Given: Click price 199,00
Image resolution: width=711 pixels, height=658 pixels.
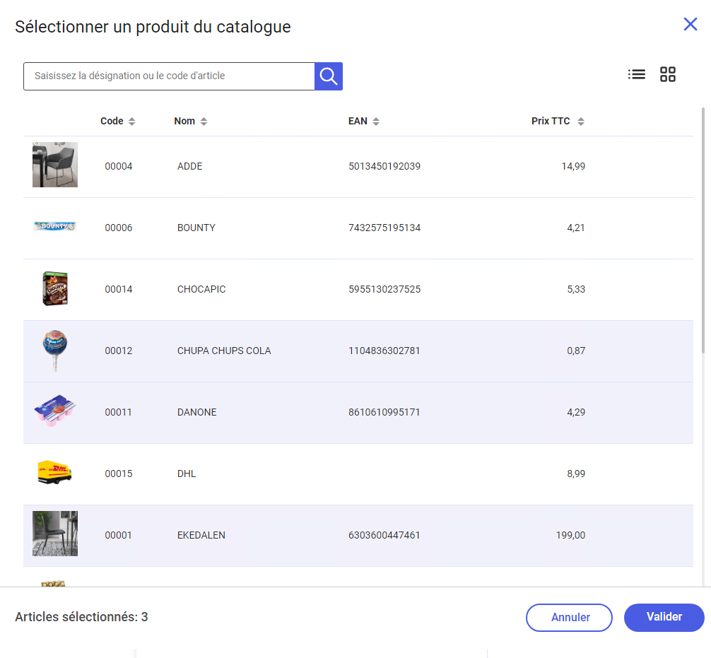Looking at the screenshot, I should click(570, 535).
